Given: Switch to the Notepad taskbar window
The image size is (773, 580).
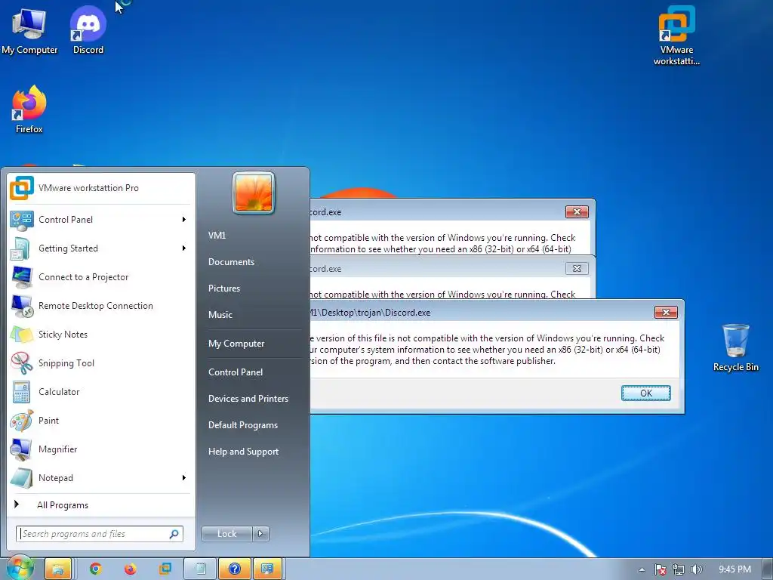Looking at the screenshot, I should pos(200,569).
